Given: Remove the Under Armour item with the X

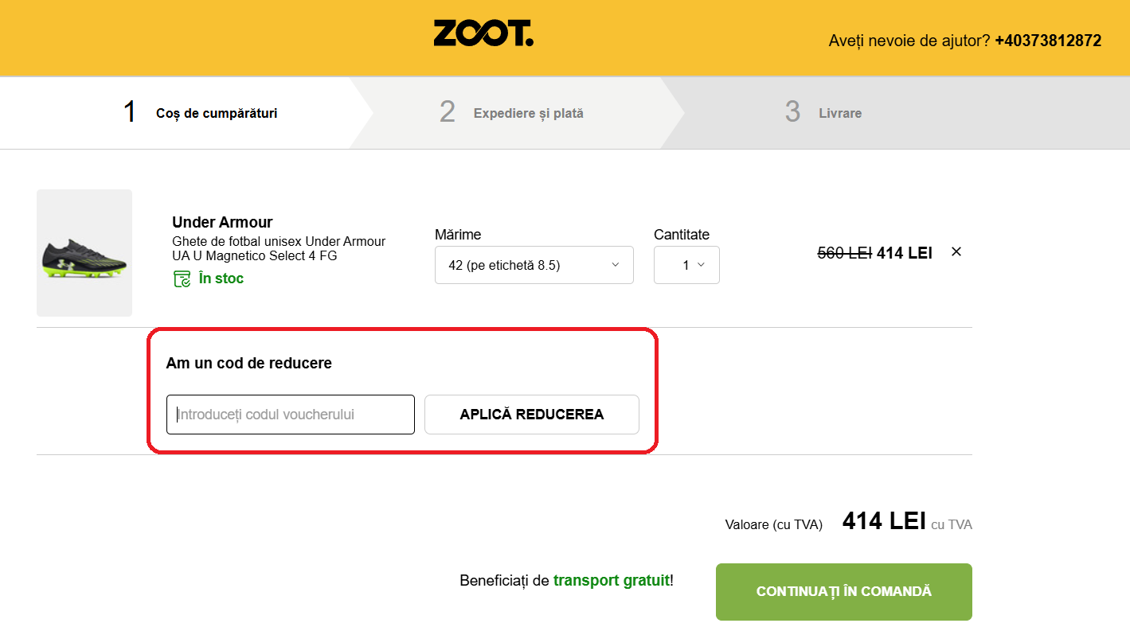Looking at the screenshot, I should (956, 251).
